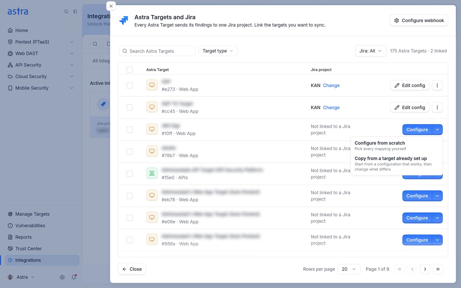Image resolution: width=461 pixels, height=288 pixels.
Task: Expand the Configure arrow for row #eb78
Action: [x=437, y=196]
